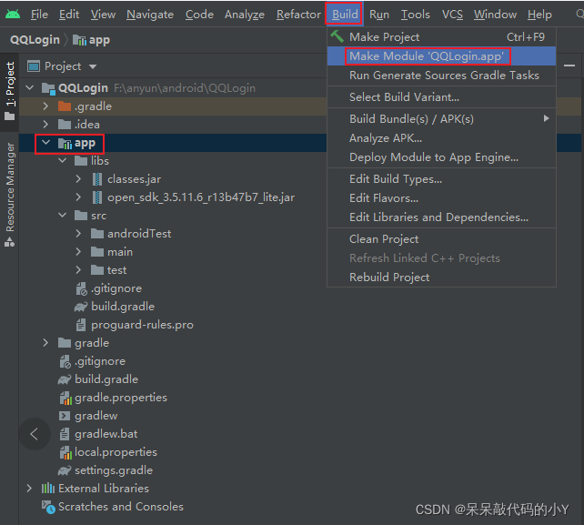Choose Edit Libraries and Dependencies...
The height and width of the screenshot is (525, 584).
pos(441,217)
